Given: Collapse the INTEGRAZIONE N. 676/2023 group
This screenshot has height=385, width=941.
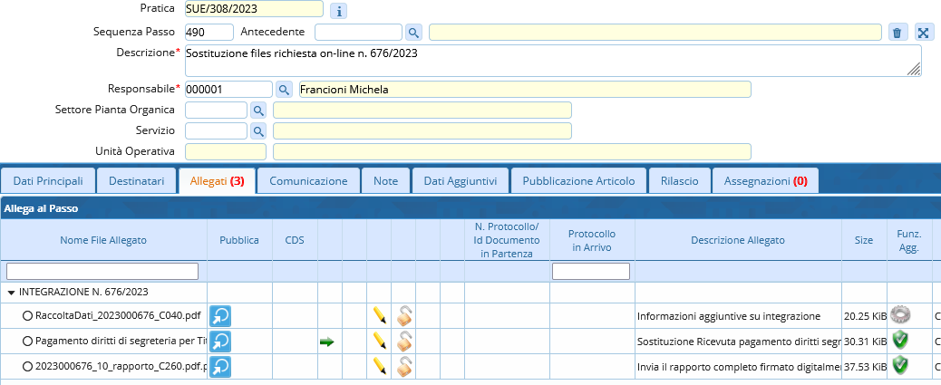Looking at the screenshot, I should point(11,293).
